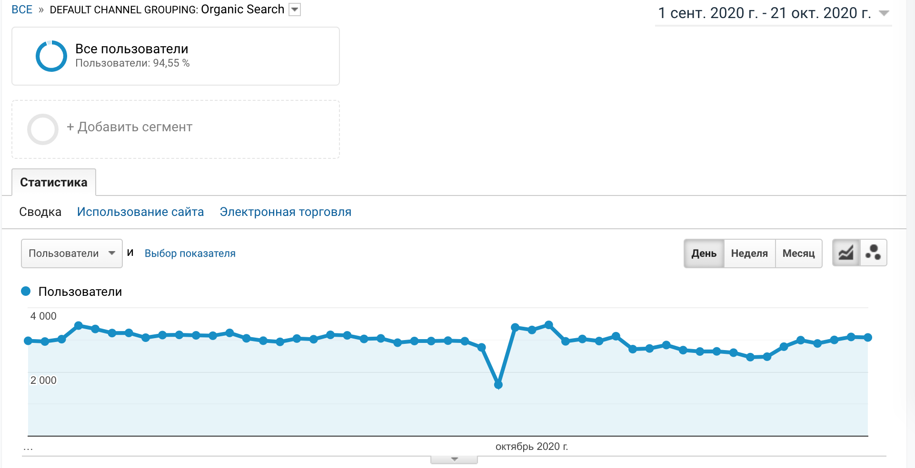Viewport: 915px width, 468px height.
Task: Switch to motion chart view
Action: [x=873, y=253]
